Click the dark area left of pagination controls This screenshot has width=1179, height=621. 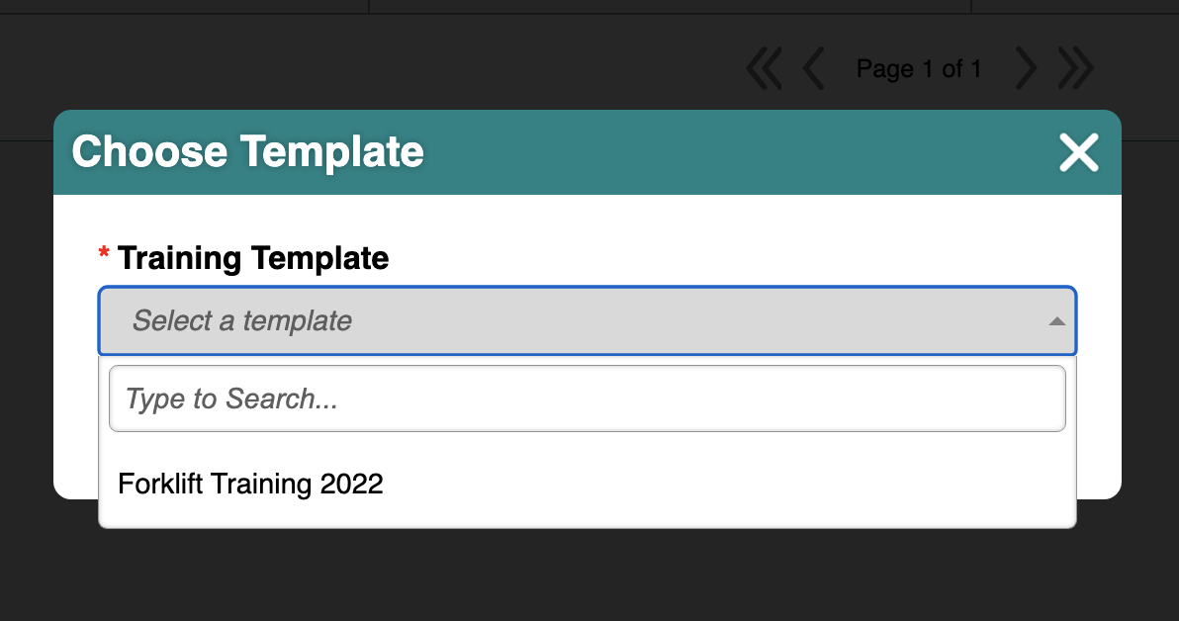click(376, 69)
